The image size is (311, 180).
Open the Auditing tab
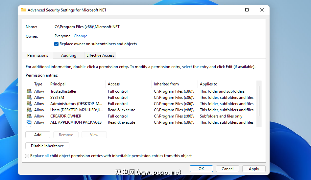69,55
